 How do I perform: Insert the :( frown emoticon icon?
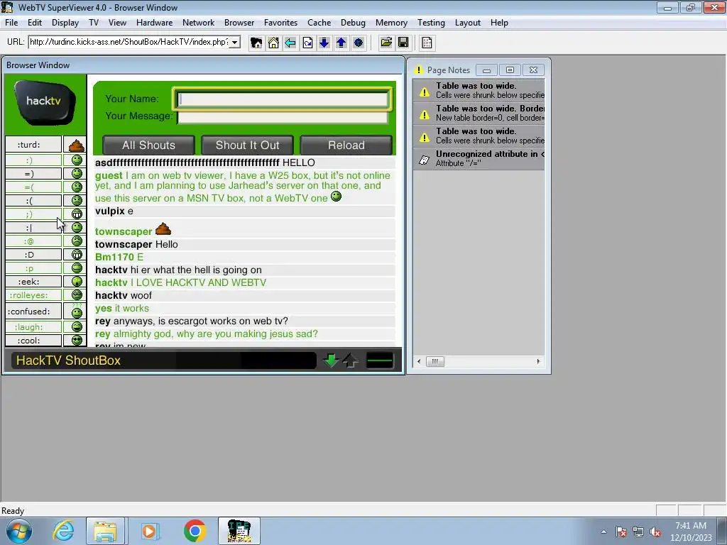click(x=77, y=200)
